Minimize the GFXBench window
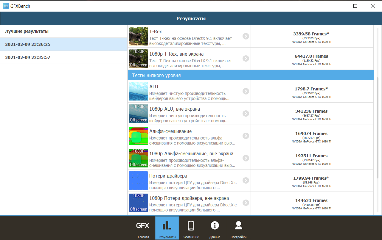This screenshot has height=240, width=382. point(338,6)
